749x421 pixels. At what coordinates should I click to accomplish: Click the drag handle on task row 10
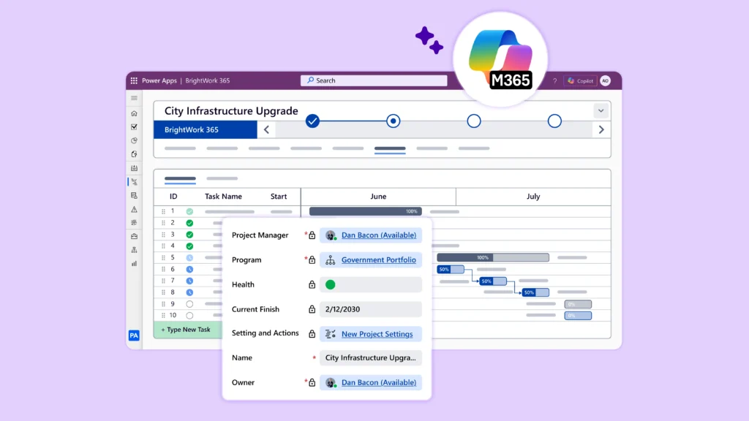[x=163, y=316]
